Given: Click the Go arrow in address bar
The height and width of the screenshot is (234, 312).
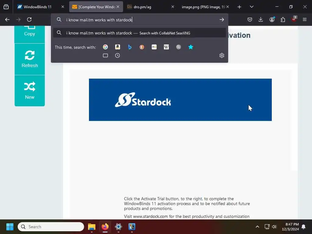Looking at the screenshot, I should [x=222, y=19].
